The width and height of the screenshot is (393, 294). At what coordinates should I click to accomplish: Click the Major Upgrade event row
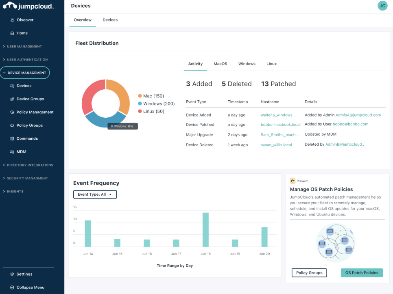tap(286, 134)
